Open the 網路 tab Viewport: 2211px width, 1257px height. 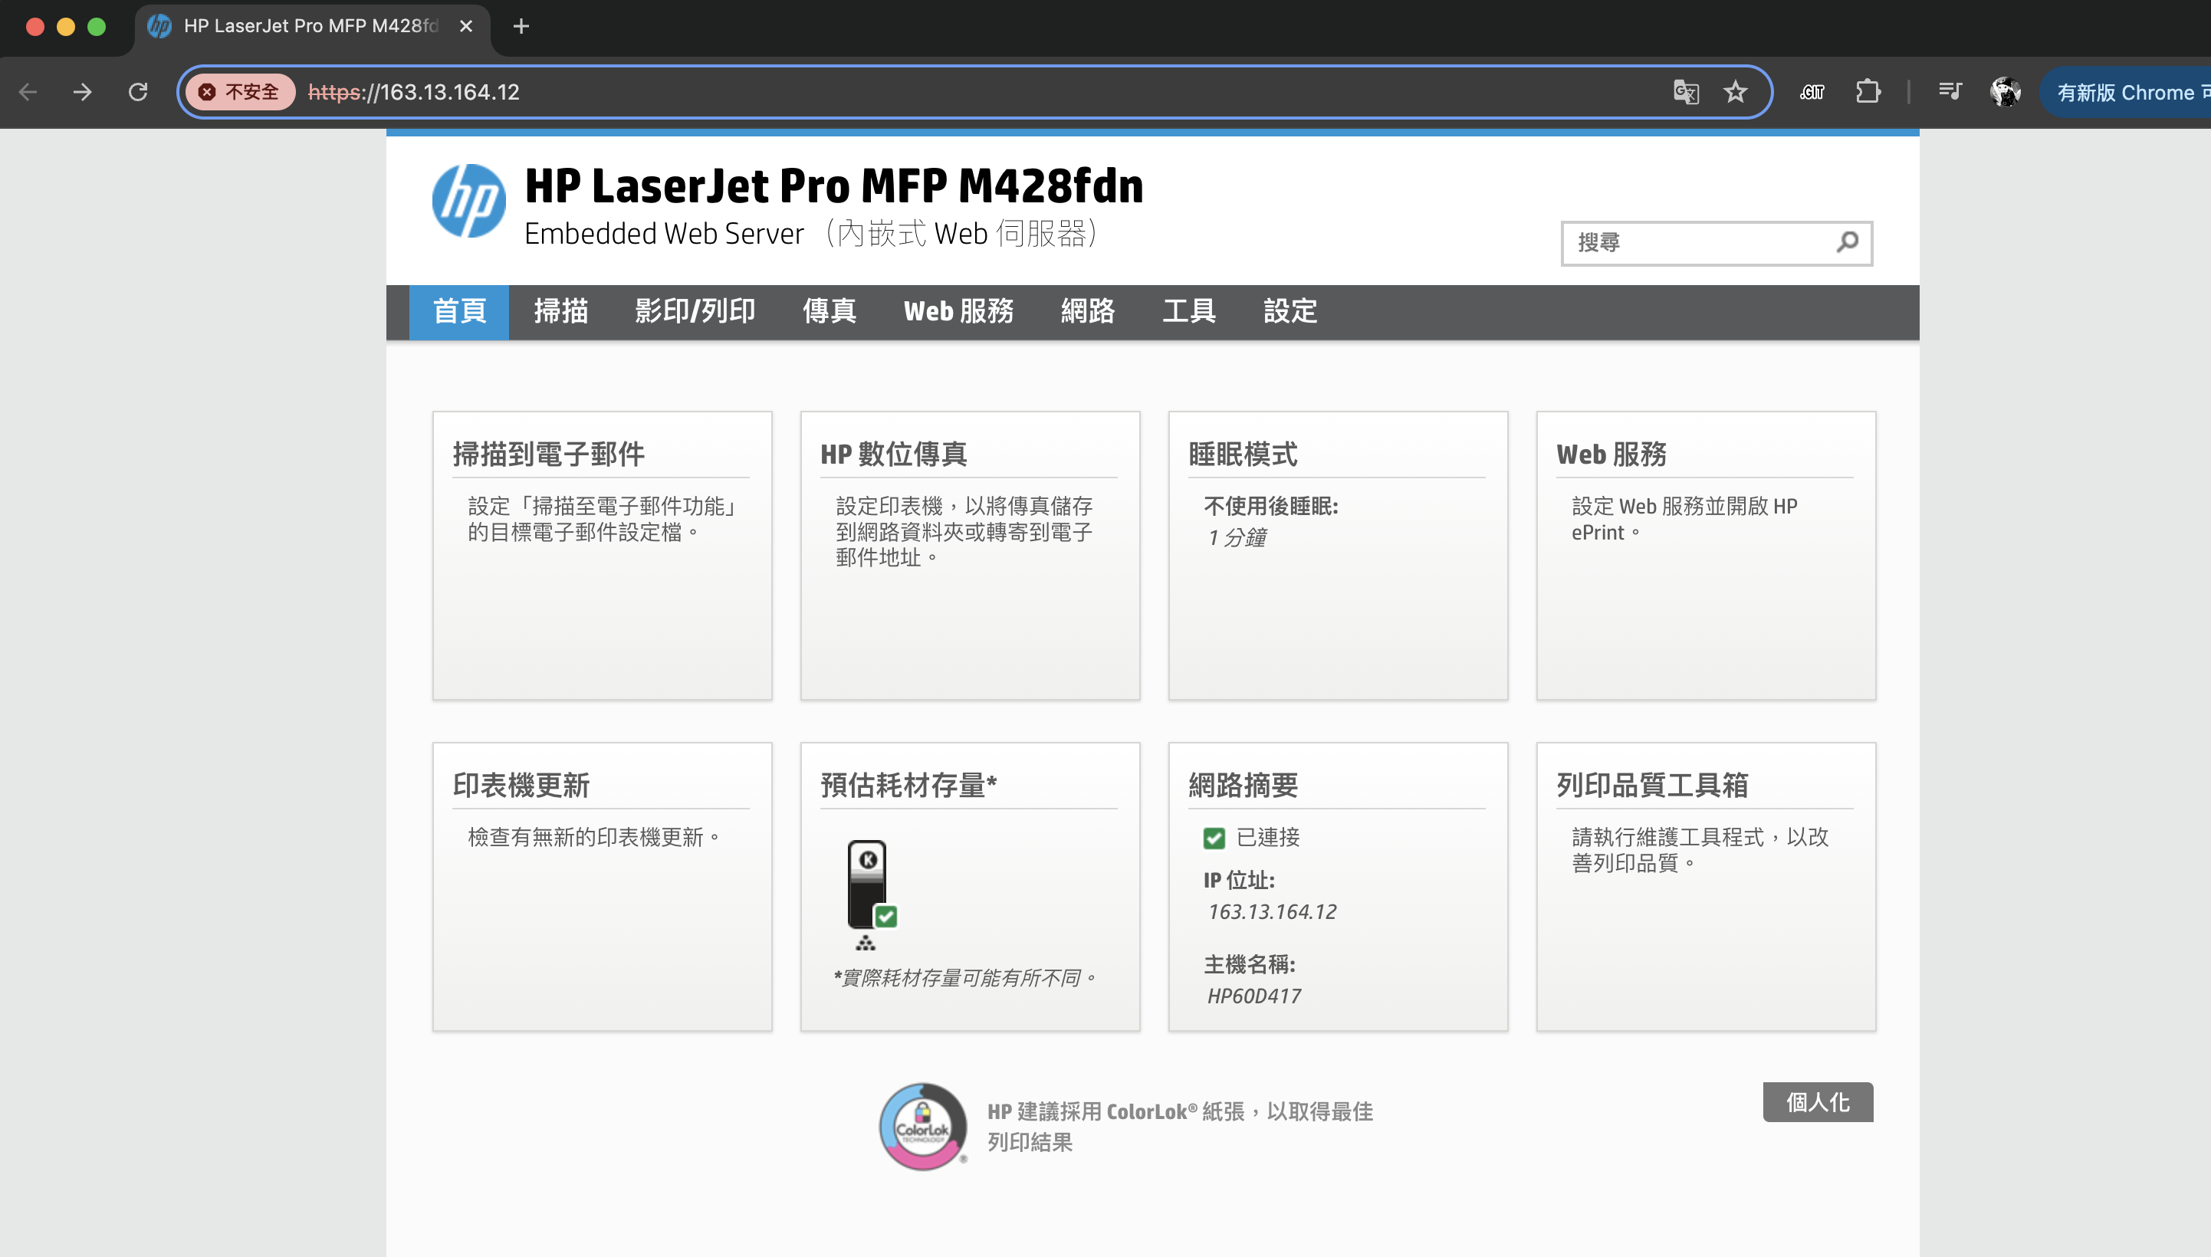click(x=1088, y=312)
